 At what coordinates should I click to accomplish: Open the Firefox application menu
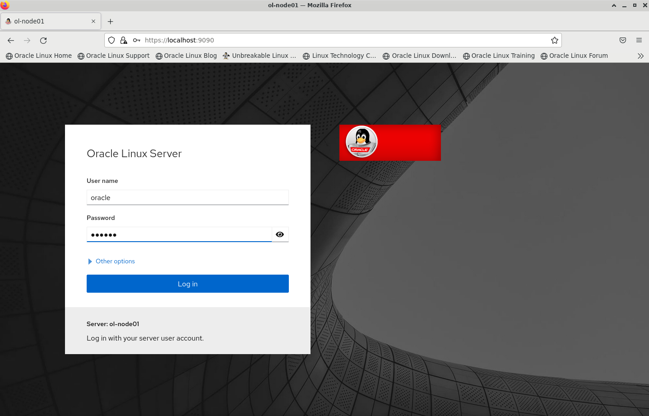click(639, 40)
